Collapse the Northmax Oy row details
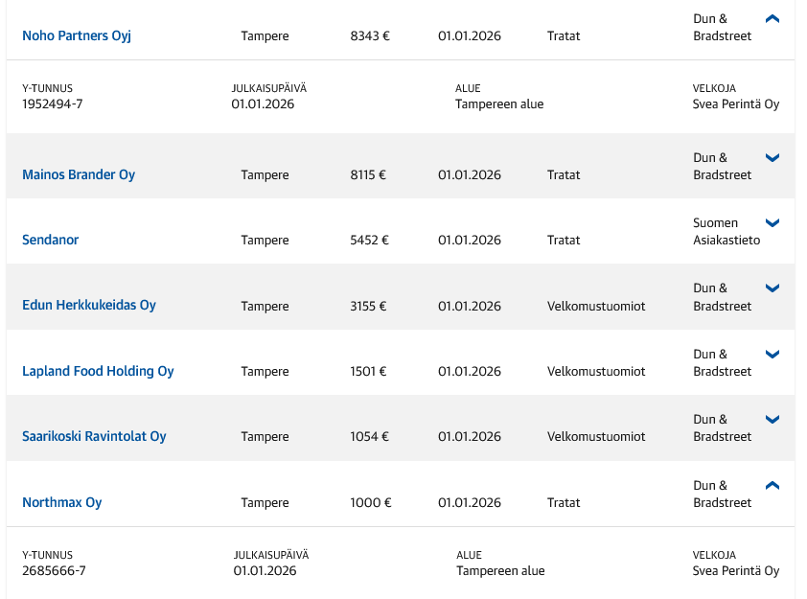The image size is (807, 599). tap(773, 485)
